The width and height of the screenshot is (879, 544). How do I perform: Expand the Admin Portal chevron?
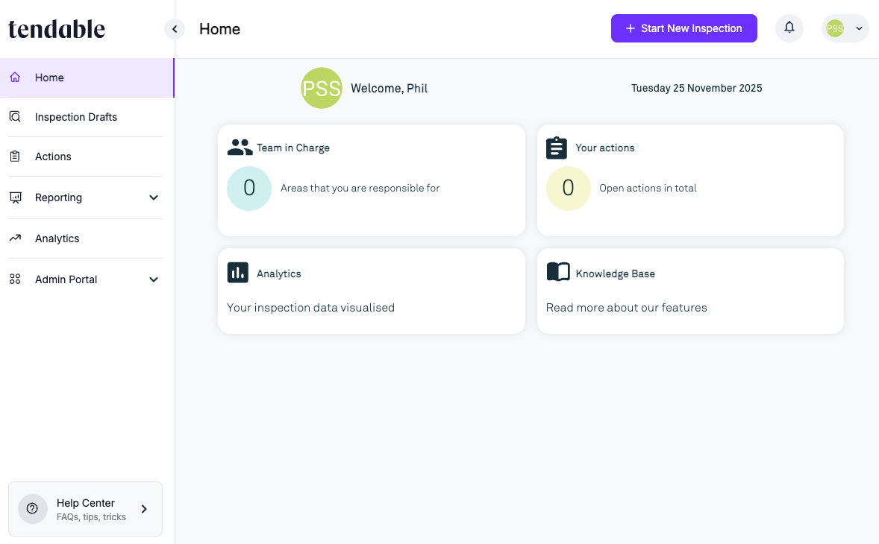(154, 279)
